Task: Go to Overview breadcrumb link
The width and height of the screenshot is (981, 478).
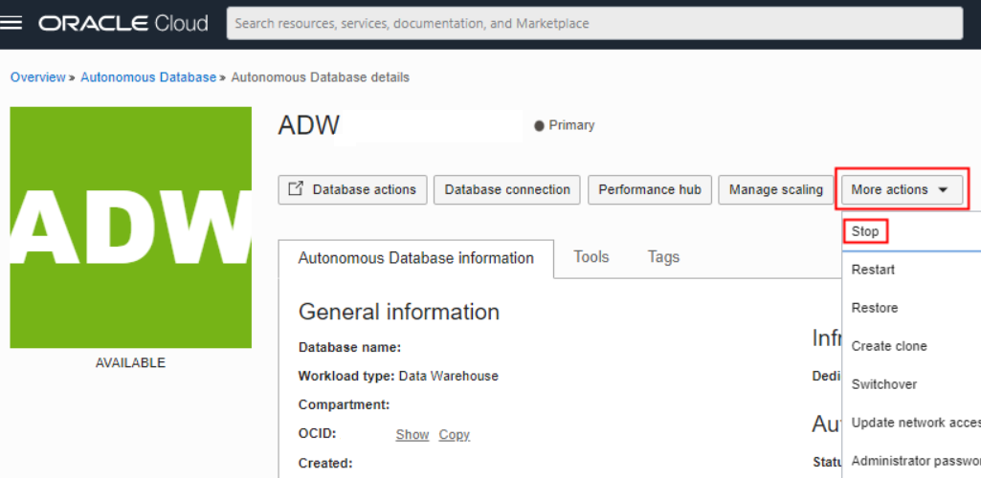Action: [37, 77]
